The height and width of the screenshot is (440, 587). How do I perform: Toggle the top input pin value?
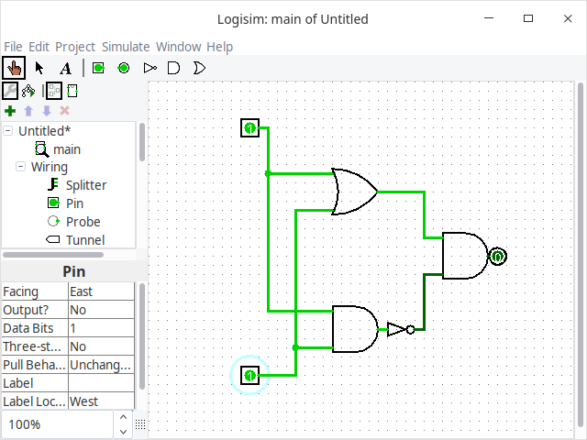pyautogui.click(x=249, y=128)
